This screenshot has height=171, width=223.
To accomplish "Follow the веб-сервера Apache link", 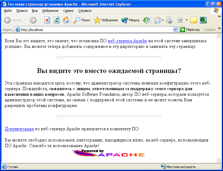I will [127, 41].
